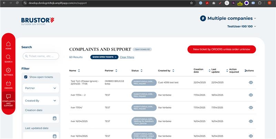Screen dimensions: 276x139
Task: Click New ticket by ORDERS button
Action: (x=221, y=49)
